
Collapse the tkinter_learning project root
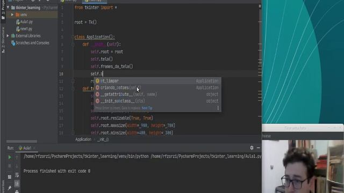coord(8,8)
